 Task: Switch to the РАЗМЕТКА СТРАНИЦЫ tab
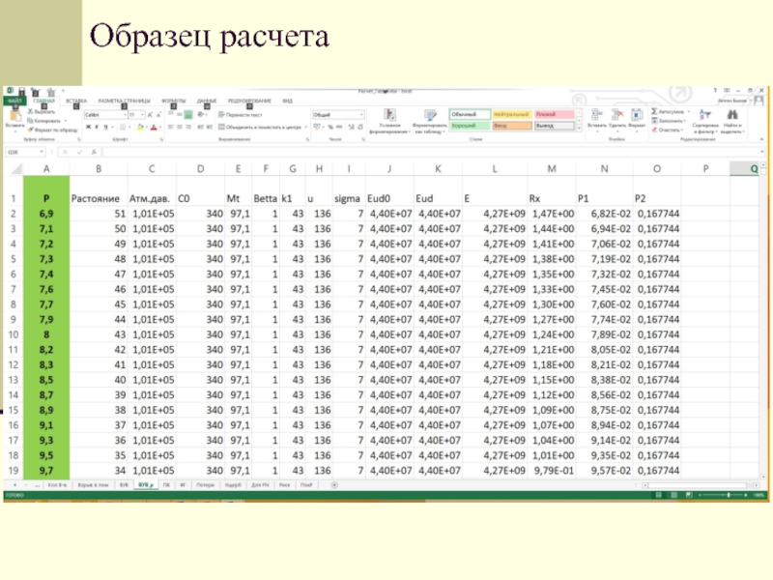125,101
